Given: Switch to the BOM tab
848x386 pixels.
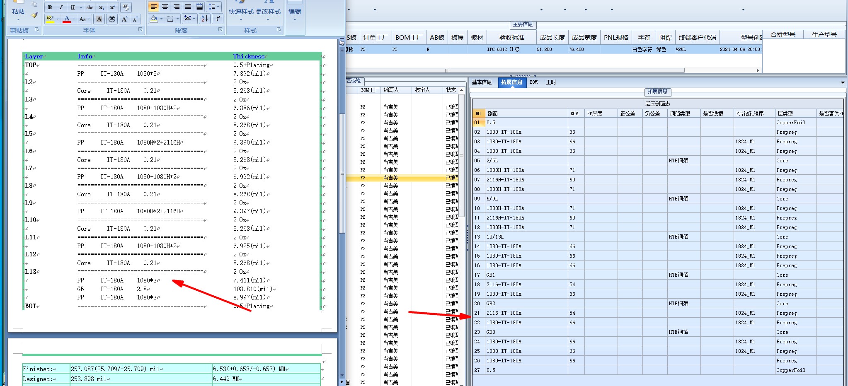Looking at the screenshot, I should click(x=534, y=82).
